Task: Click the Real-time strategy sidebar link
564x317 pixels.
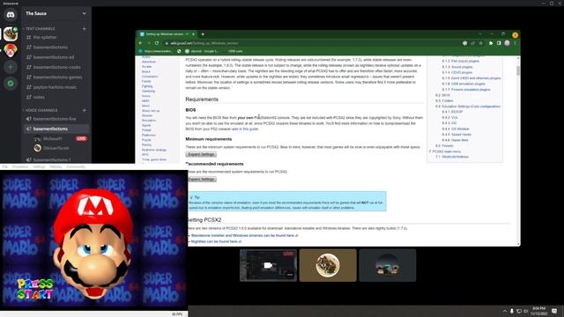Action: pos(154,150)
